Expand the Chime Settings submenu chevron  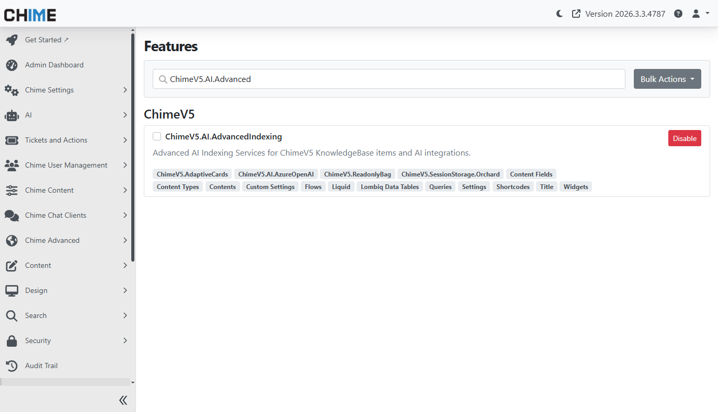125,90
